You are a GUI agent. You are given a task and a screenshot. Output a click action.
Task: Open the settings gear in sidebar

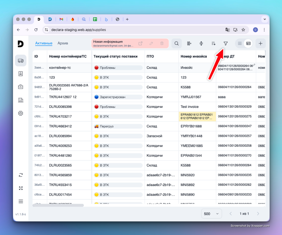tap(21, 113)
